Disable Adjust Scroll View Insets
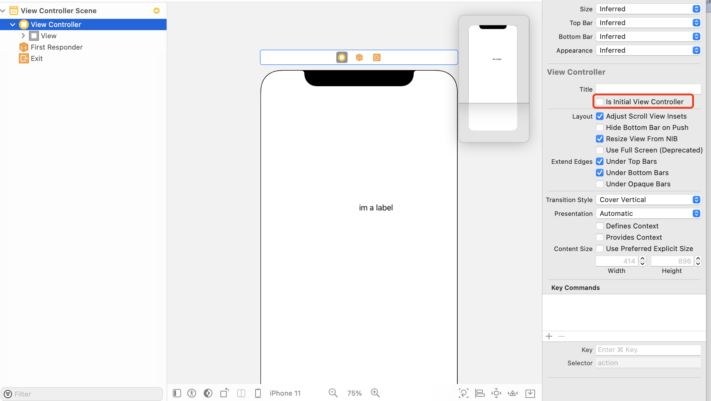 [600, 116]
